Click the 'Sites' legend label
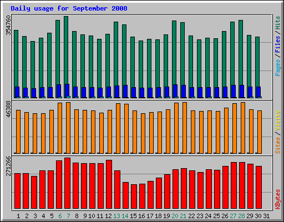The width and height of the screenshot is (284, 222). click(278, 145)
